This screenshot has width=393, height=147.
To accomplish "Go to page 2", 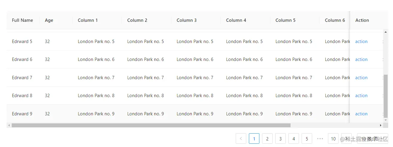I will 267,139.
